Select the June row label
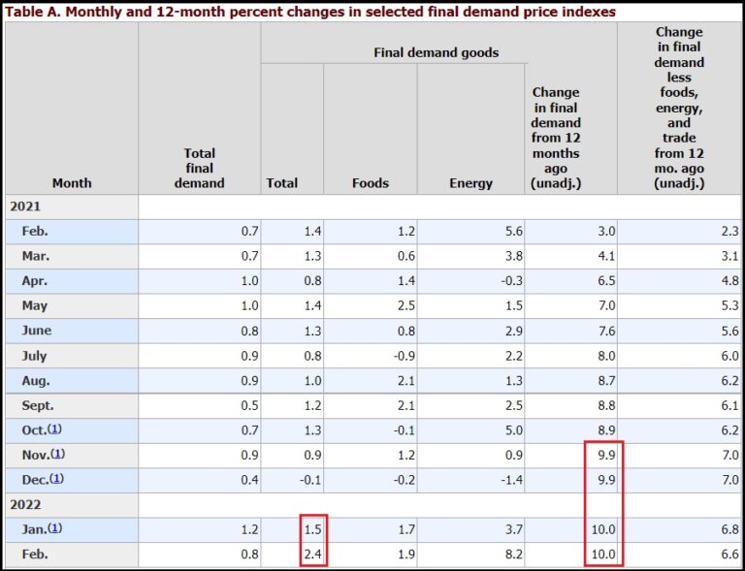The image size is (745, 571). click(x=36, y=331)
